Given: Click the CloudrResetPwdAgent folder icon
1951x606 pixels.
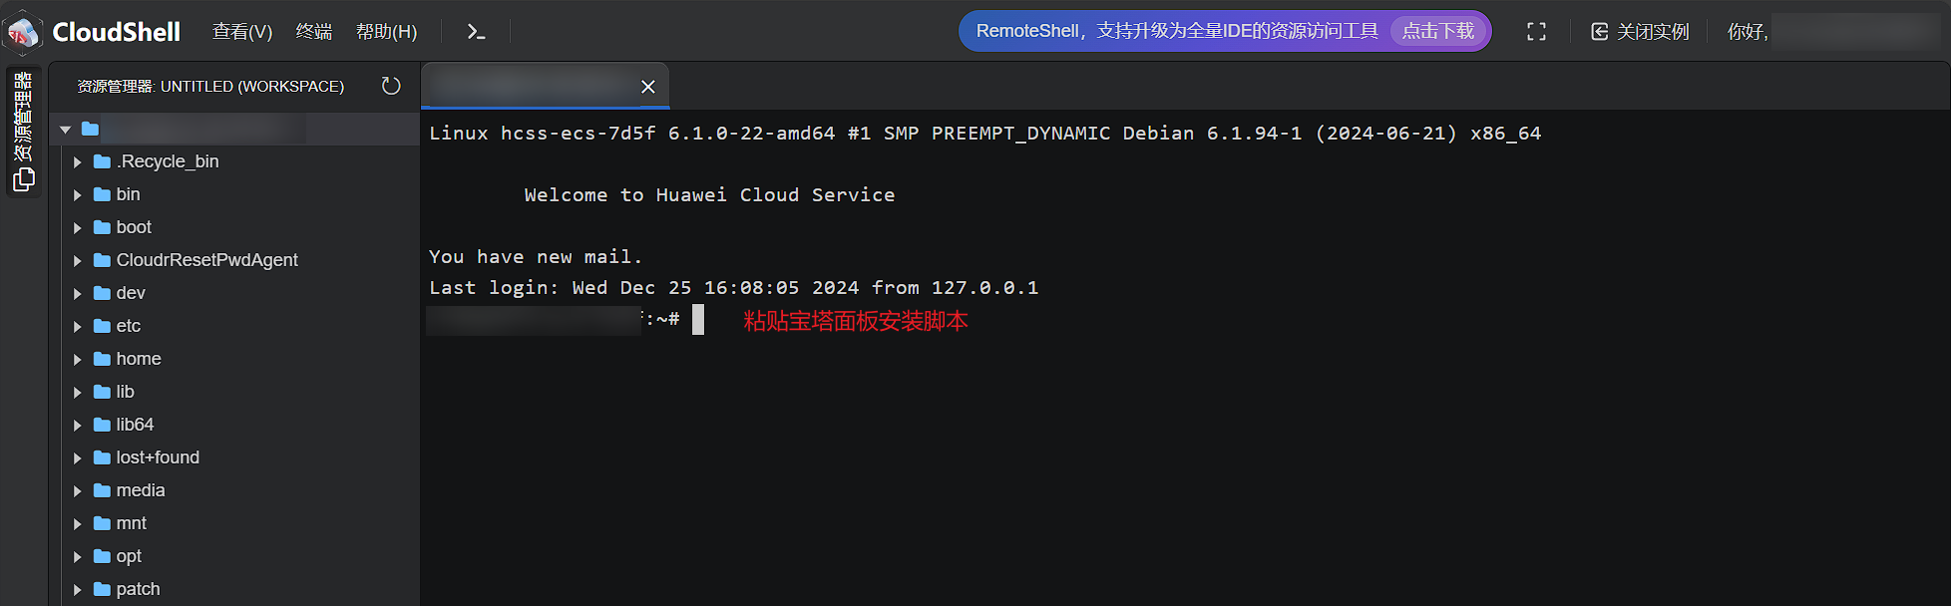Looking at the screenshot, I should (x=102, y=260).
